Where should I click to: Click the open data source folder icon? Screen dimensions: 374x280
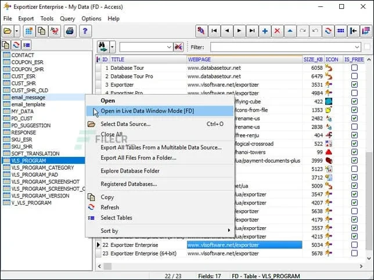click(8, 31)
